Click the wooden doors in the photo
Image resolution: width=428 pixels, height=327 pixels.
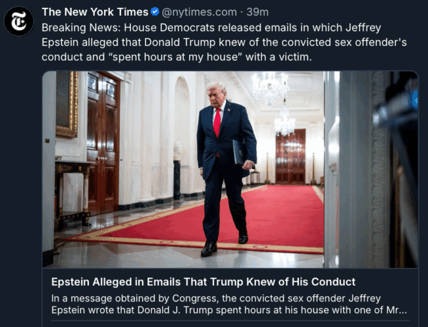[x=103, y=145]
